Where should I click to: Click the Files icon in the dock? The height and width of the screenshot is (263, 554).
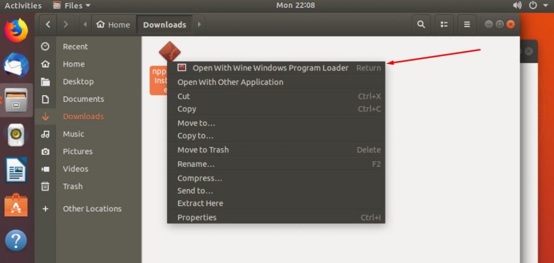pos(16,100)
